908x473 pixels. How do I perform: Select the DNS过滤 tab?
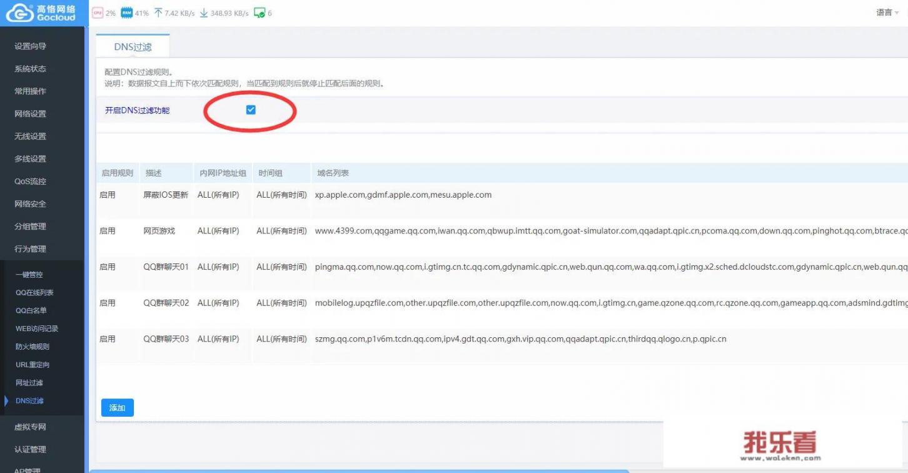(x=133, y=46)
